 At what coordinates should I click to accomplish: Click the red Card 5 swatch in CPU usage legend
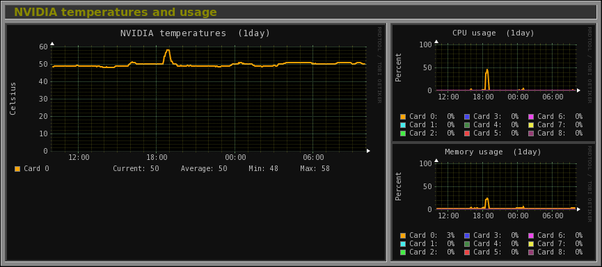pyautogui.click(x=467, y=133)
